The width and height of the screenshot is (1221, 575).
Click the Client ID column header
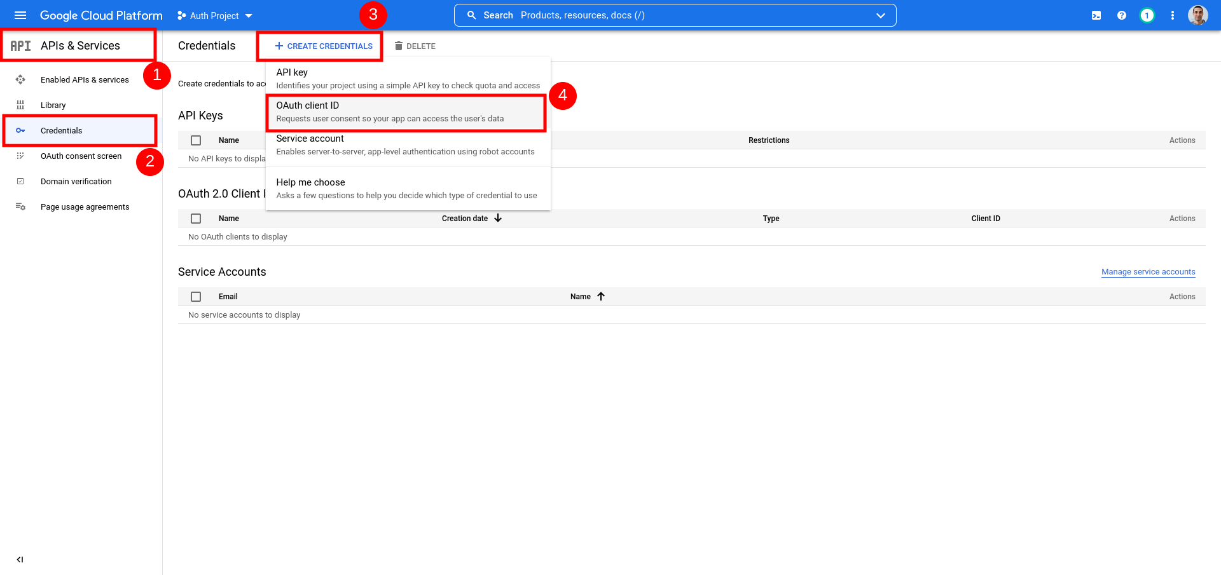[986, 219]
